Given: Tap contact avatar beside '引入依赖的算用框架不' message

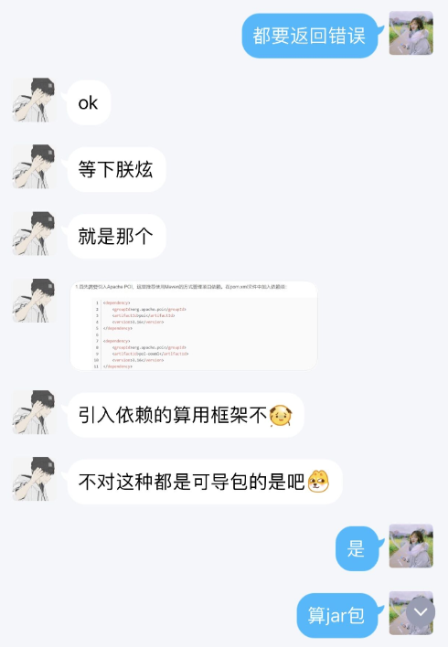Looking at the screenshot, I should pyautogui.click(x=34, y=412).
